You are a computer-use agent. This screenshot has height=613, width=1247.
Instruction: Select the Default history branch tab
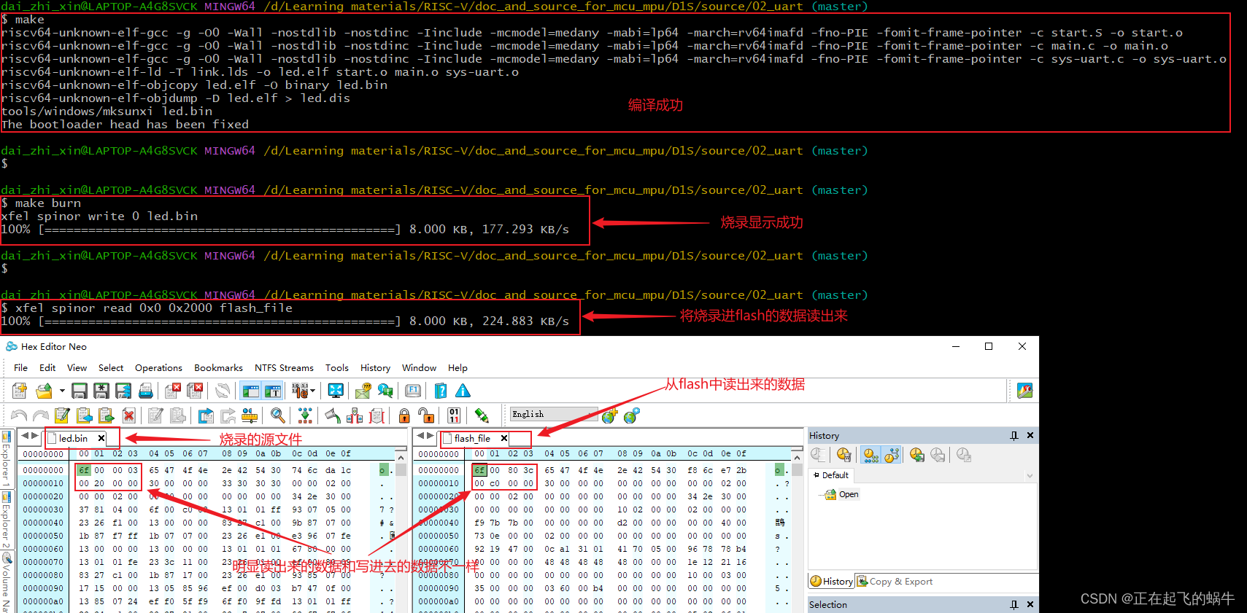coord(831,475)
